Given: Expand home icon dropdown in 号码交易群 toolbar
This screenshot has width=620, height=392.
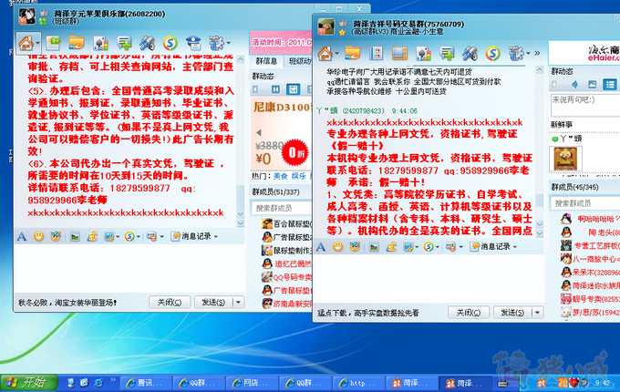Looking at the screenshot, I should coord(336,54).
